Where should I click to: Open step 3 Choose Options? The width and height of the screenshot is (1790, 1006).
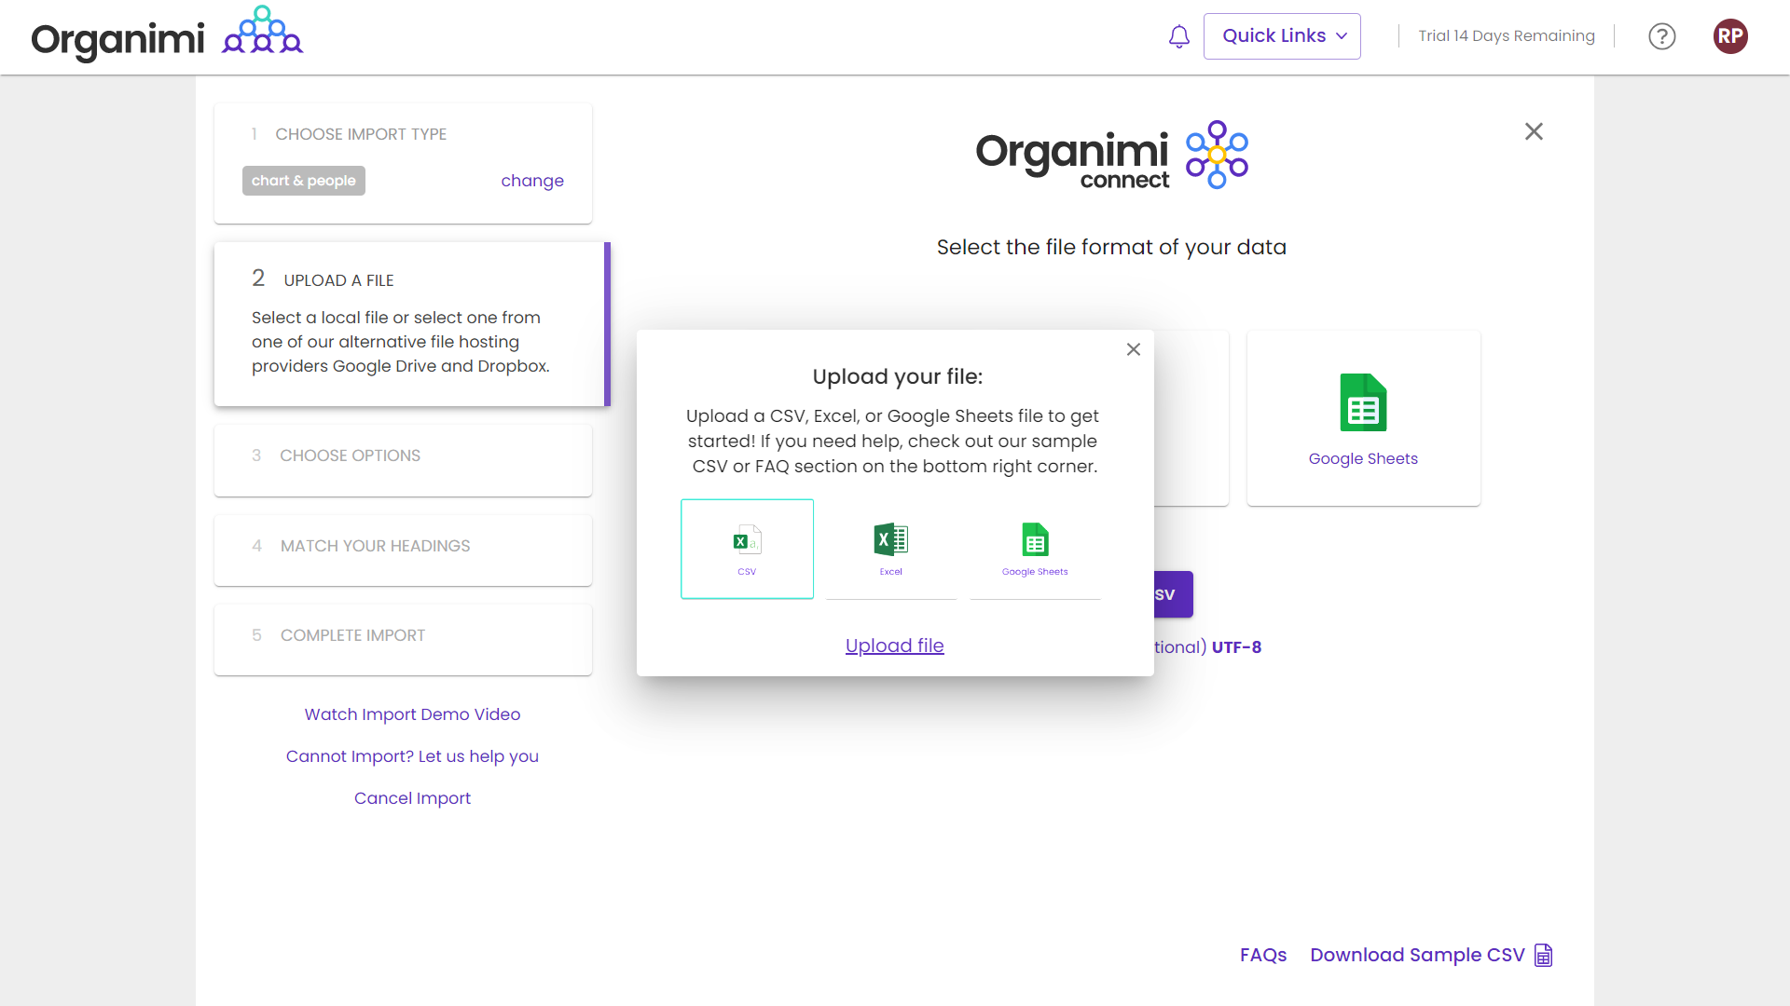pos(403,460)
